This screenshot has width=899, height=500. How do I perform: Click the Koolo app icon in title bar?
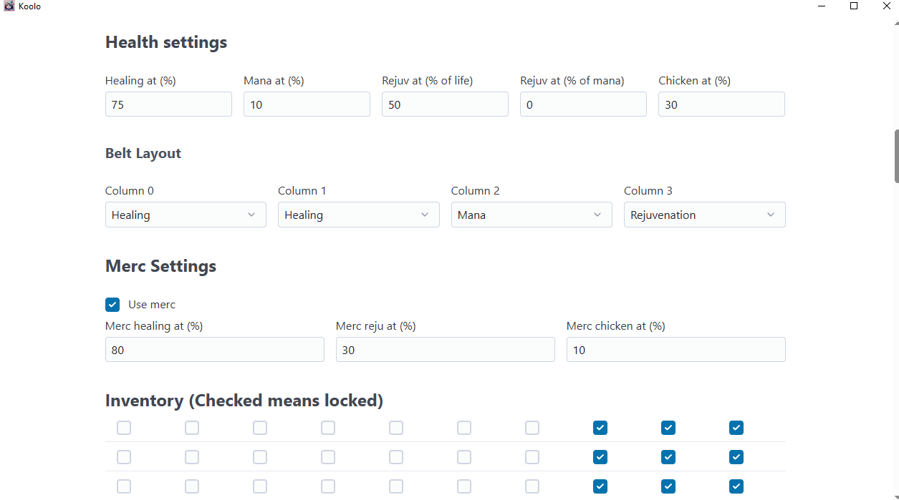coord(9,6)
